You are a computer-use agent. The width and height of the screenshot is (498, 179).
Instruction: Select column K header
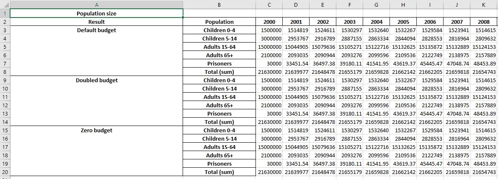point(483,5)
